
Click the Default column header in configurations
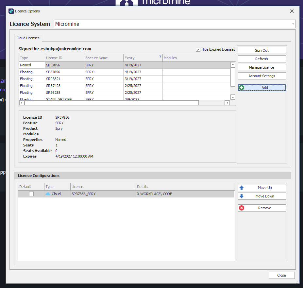click(31, 187)
